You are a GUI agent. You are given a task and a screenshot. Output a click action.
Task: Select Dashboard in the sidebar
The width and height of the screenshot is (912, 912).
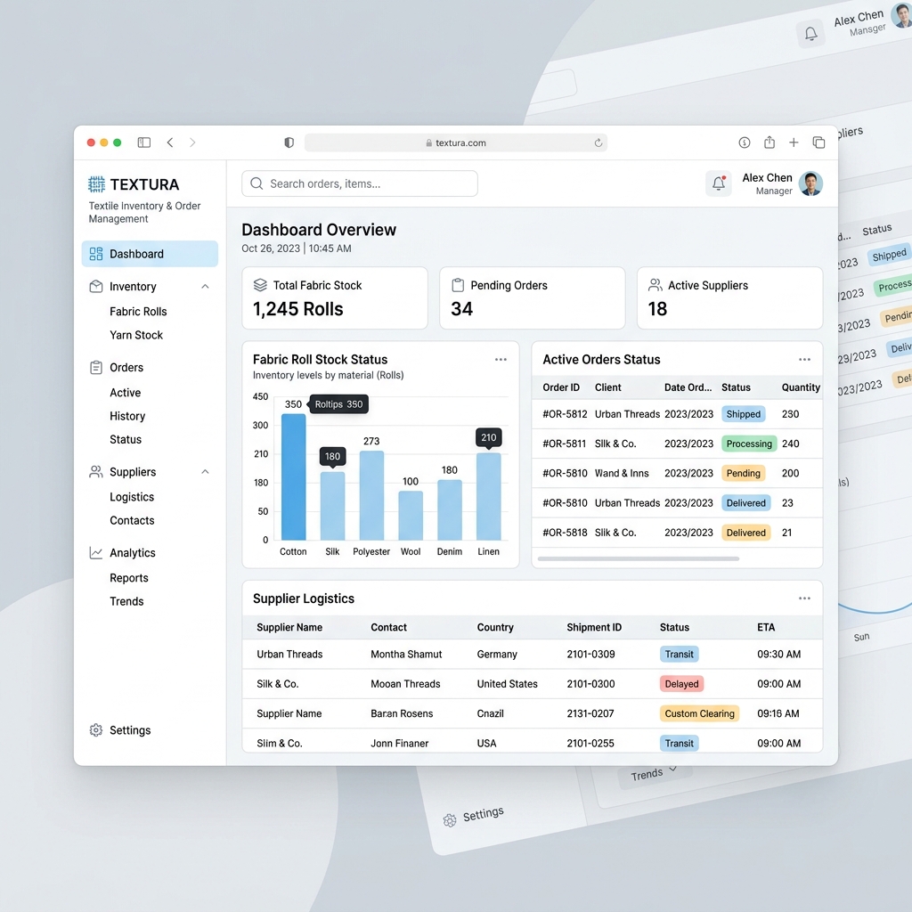(x=150, y=254)
